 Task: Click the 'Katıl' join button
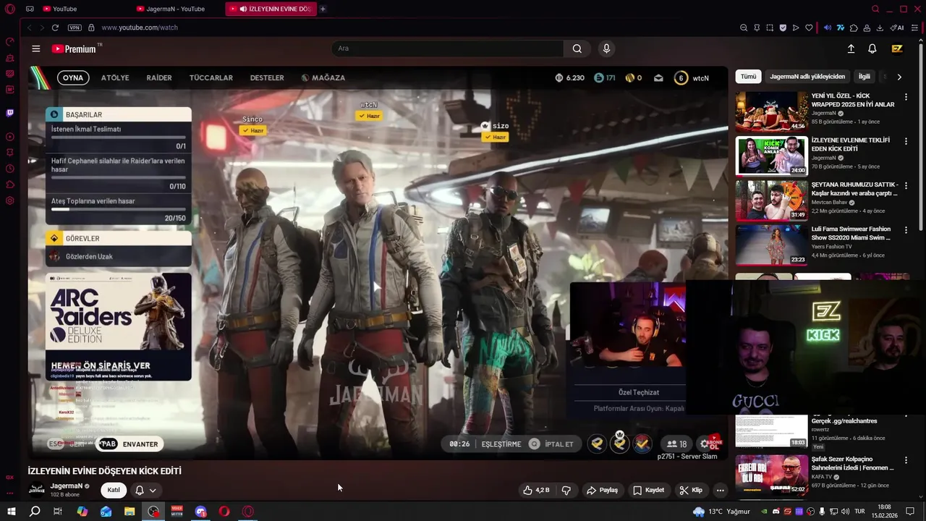(114, 490)
